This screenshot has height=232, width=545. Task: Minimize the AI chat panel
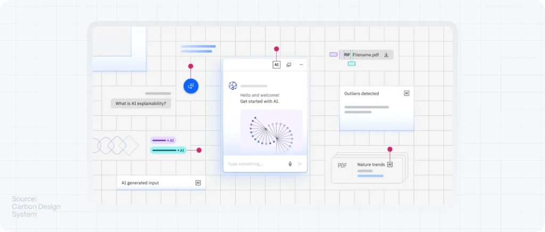[301, 65]
